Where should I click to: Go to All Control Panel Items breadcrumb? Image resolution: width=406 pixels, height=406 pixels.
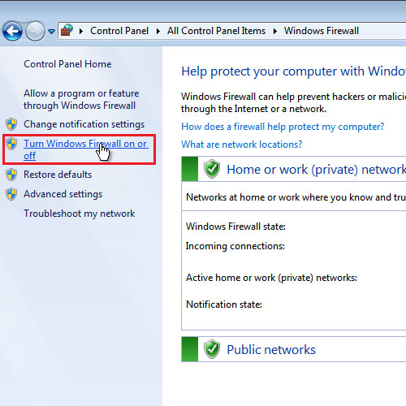pyautogui.click(x=216, y=31)
